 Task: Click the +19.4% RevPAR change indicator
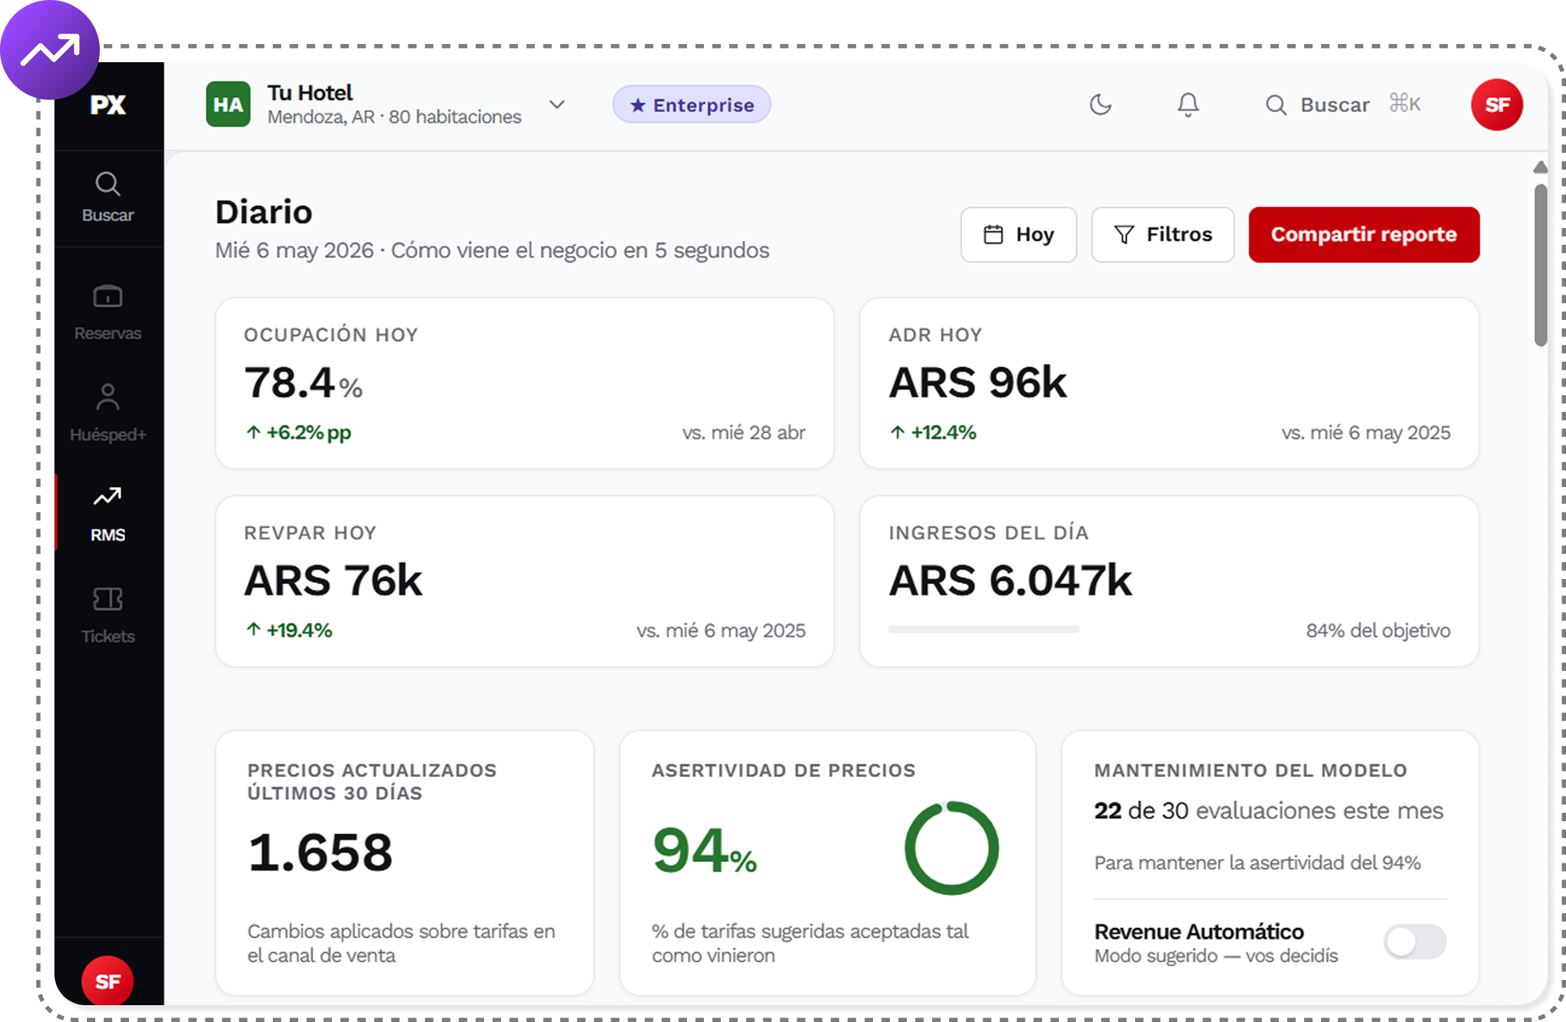coord(289,631)
